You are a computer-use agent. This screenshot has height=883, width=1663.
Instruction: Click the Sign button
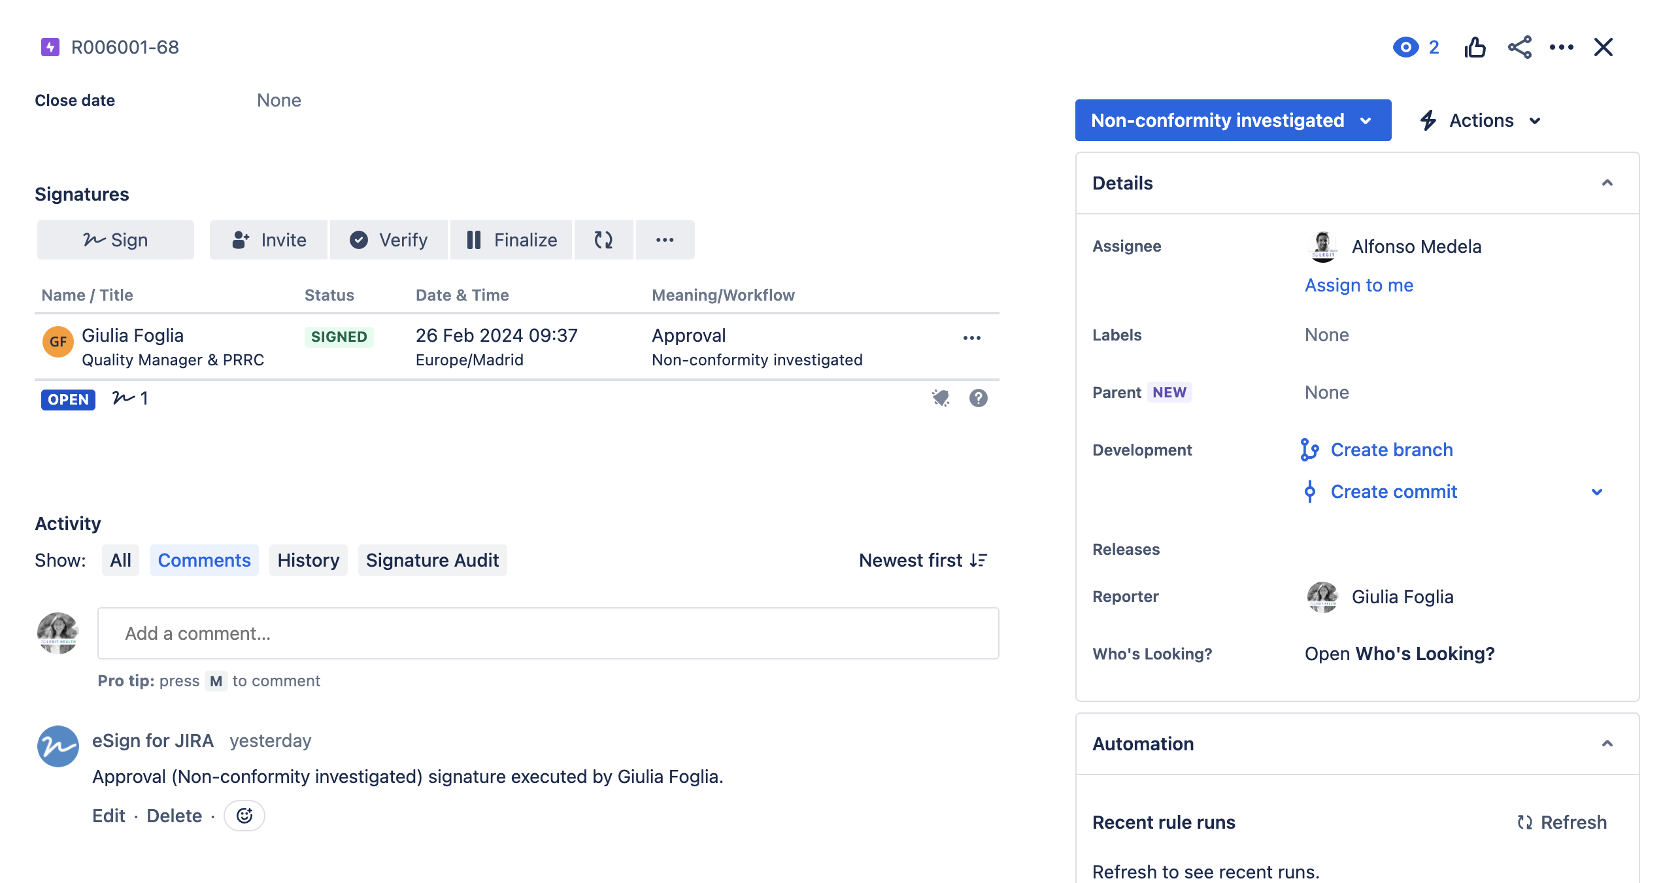pos(116,240)
